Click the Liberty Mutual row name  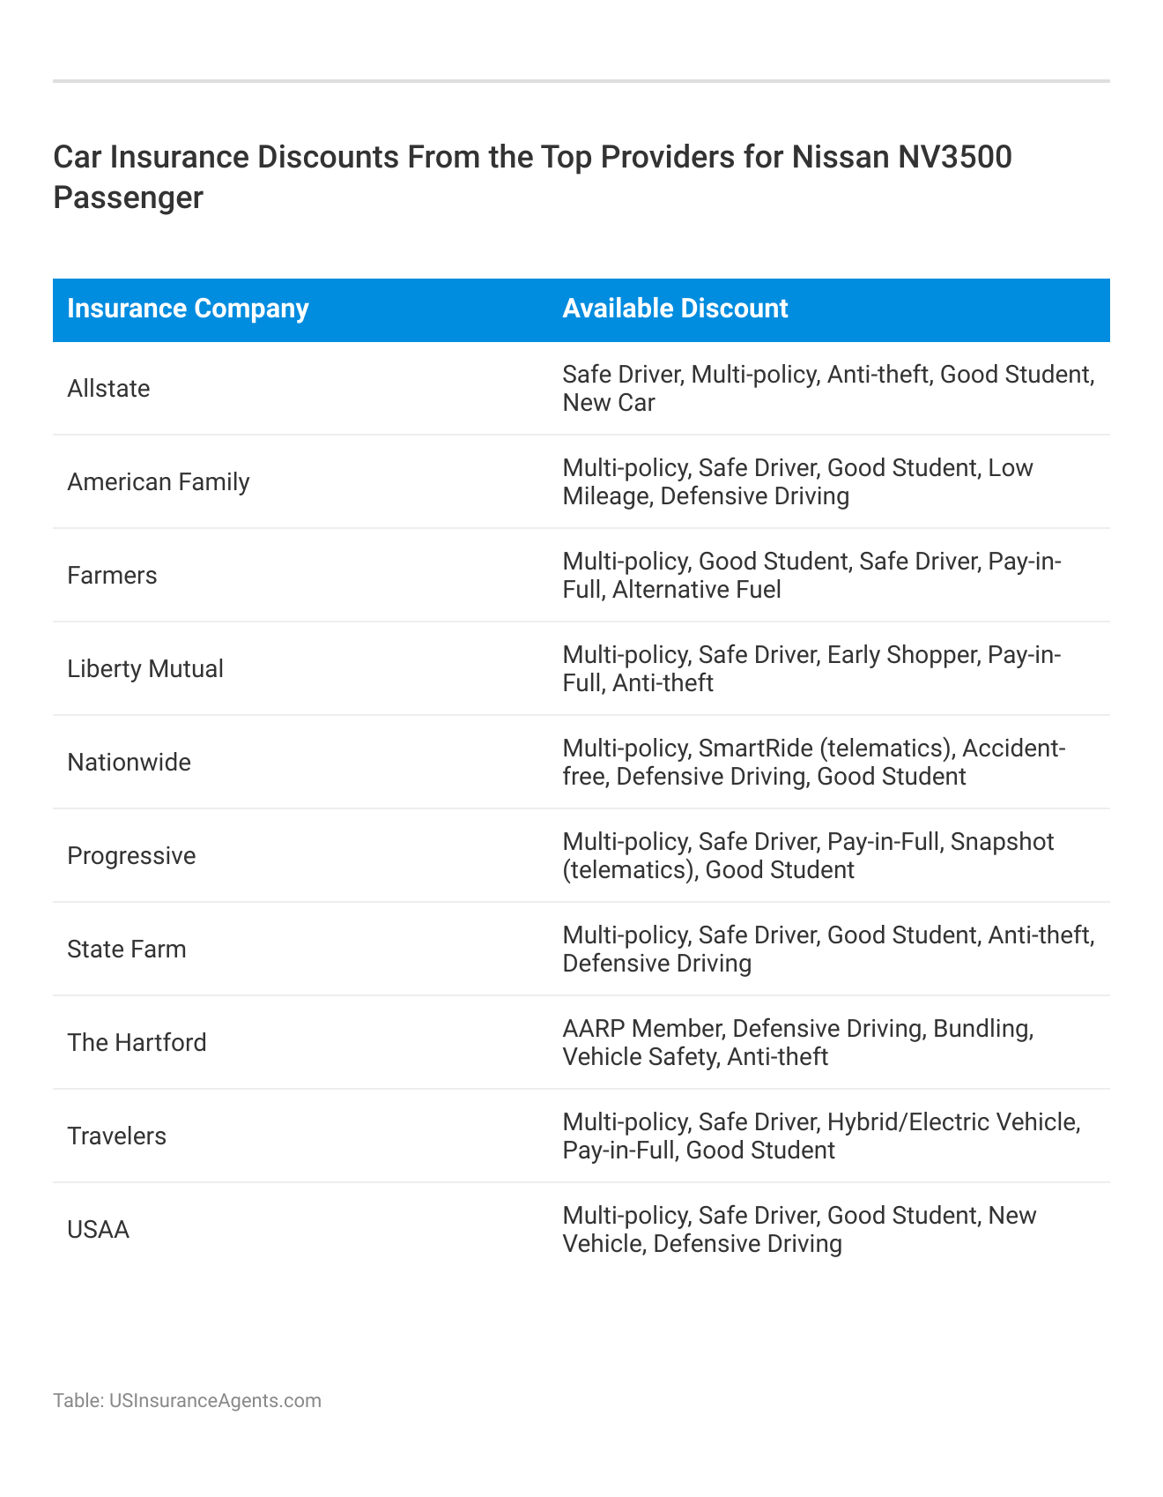tap(145, 669)
